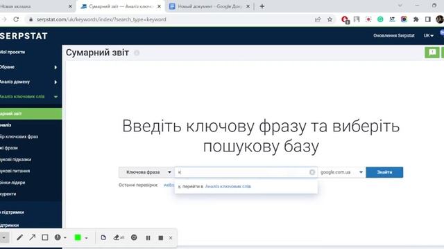Pause the screen recording

pos(148,238)
